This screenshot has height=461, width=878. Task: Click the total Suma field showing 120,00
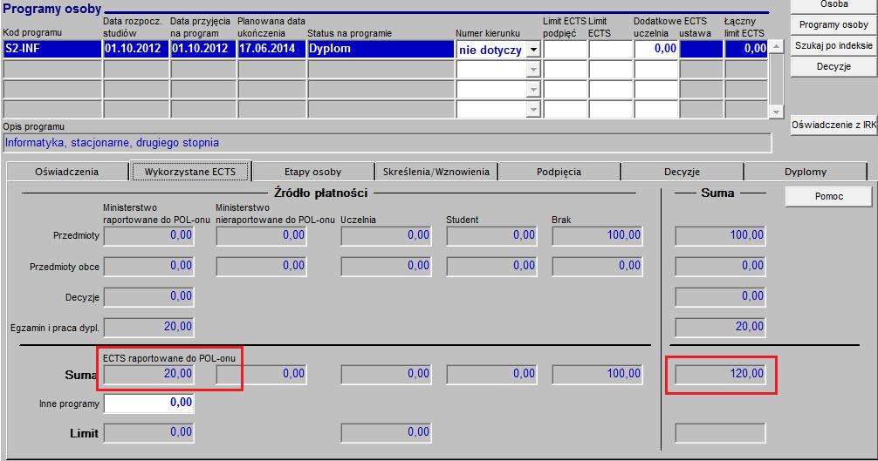coord(720,375)
